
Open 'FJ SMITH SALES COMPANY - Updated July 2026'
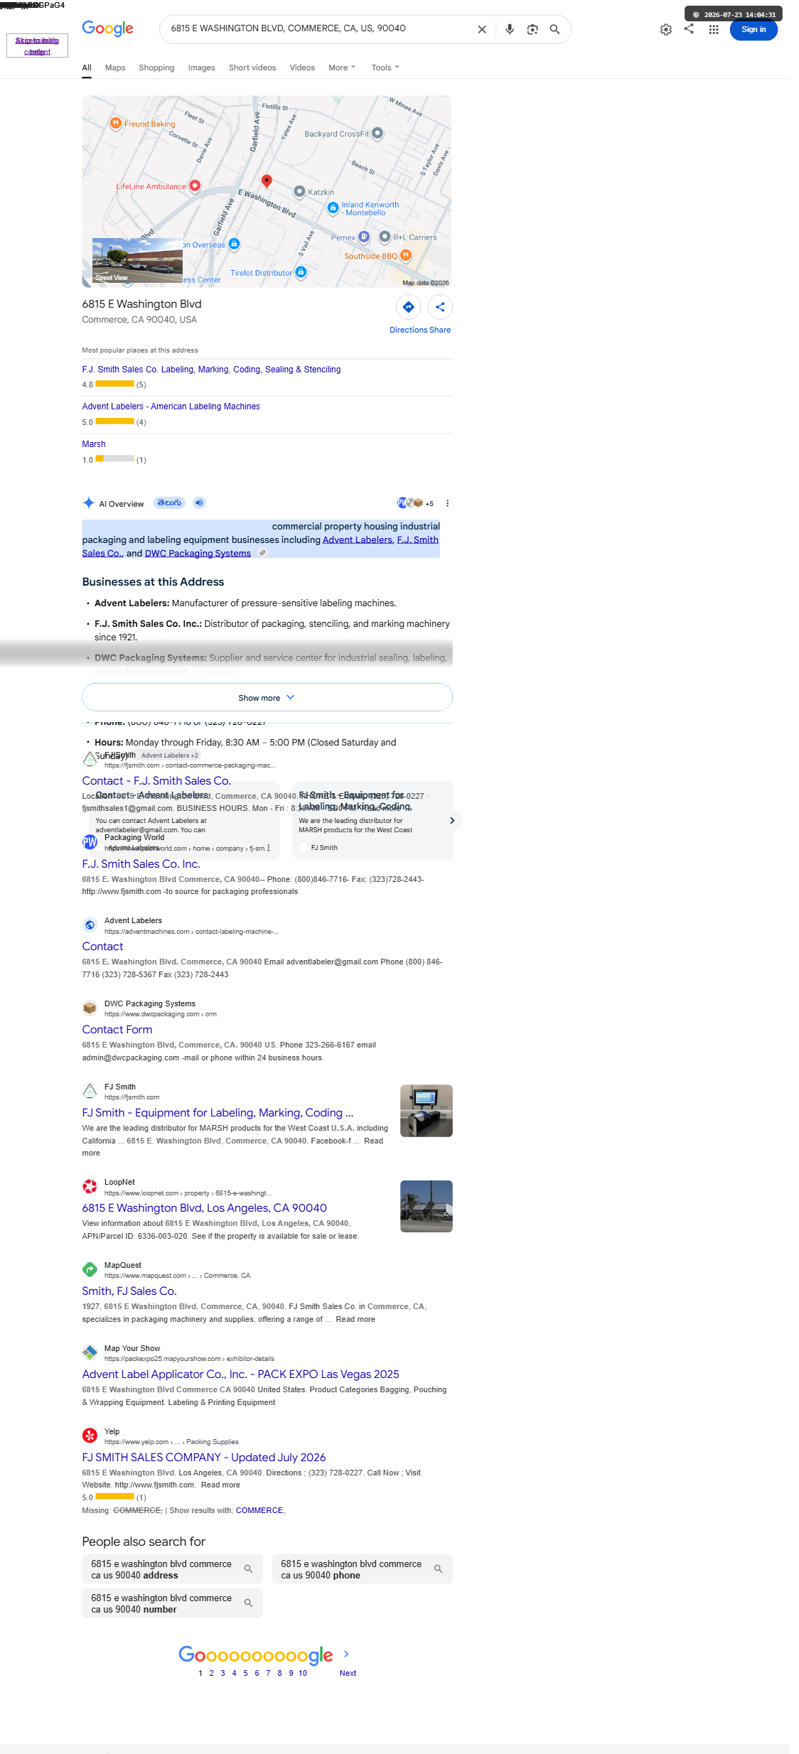204,1457
